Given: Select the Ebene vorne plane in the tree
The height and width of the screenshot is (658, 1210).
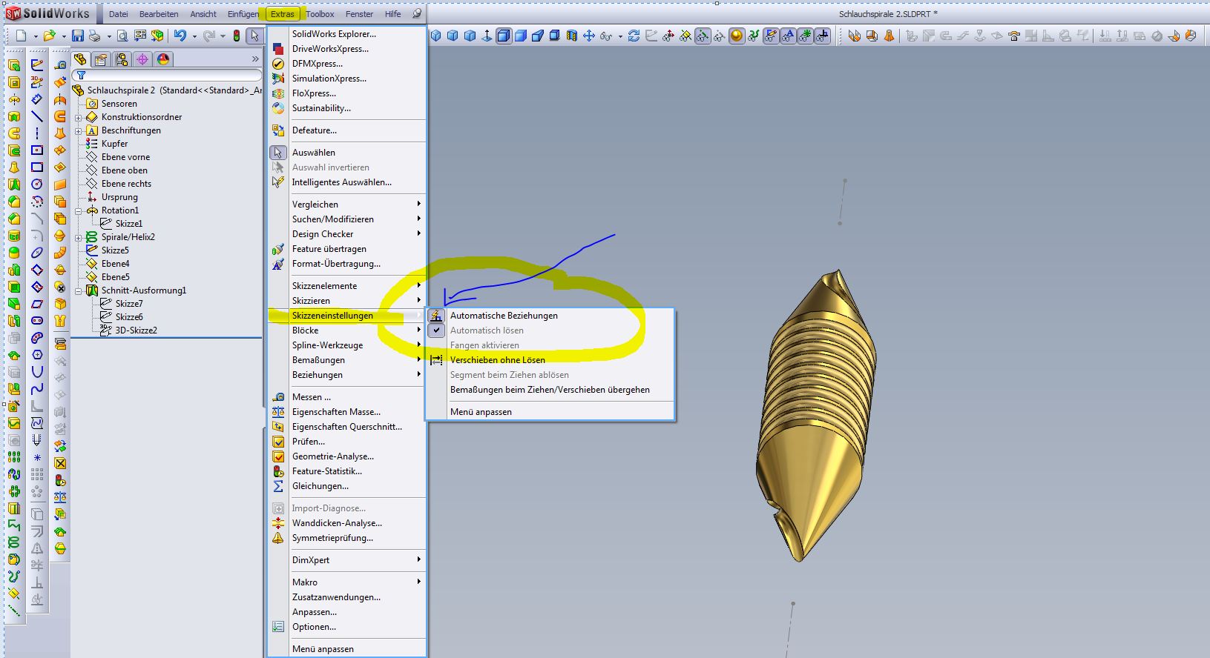Looking at the screenshot, I should [x=125, y=157].
